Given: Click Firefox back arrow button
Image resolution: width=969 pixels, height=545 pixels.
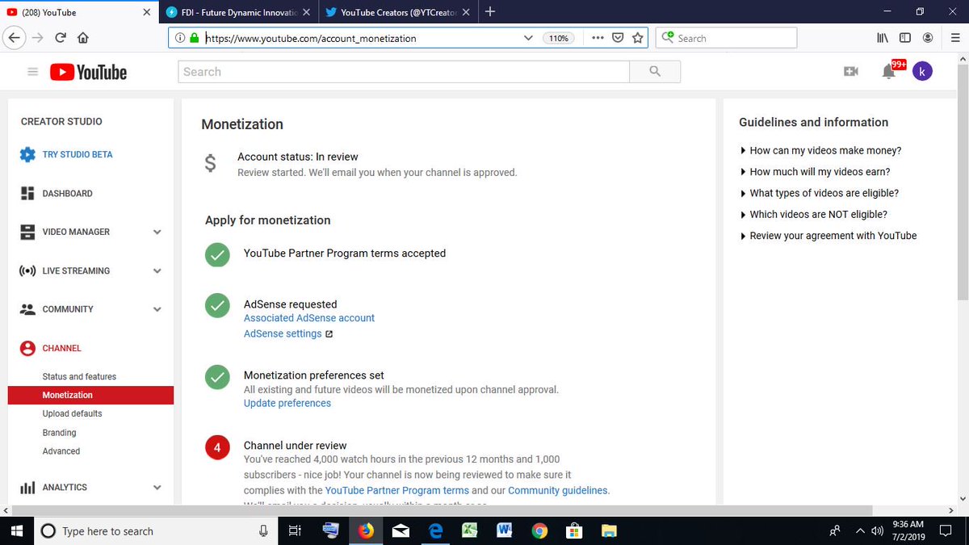Looking at the screenshot, I should pos(12,38).
